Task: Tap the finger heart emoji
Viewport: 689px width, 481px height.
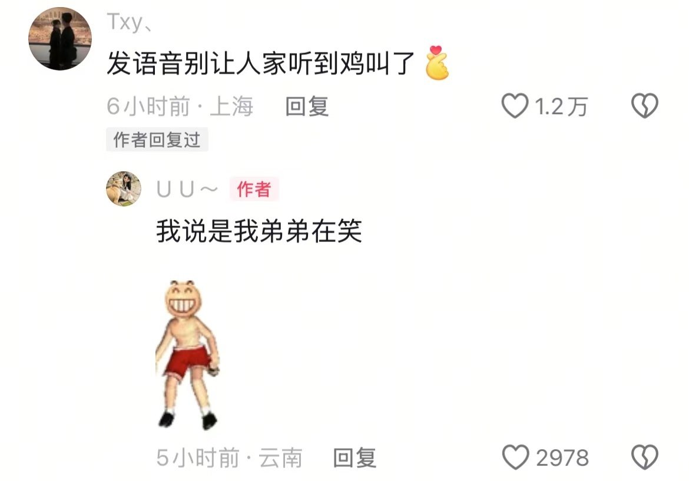Action: pos(437,63)
